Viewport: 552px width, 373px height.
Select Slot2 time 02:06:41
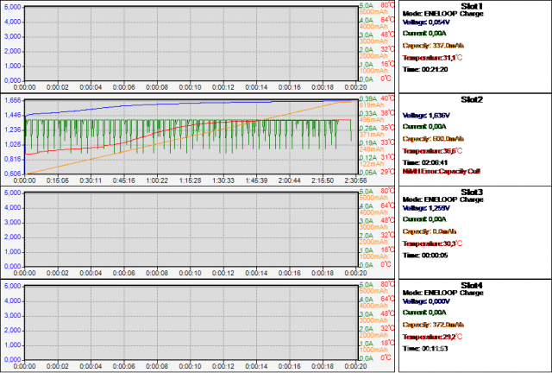point(425,162)
